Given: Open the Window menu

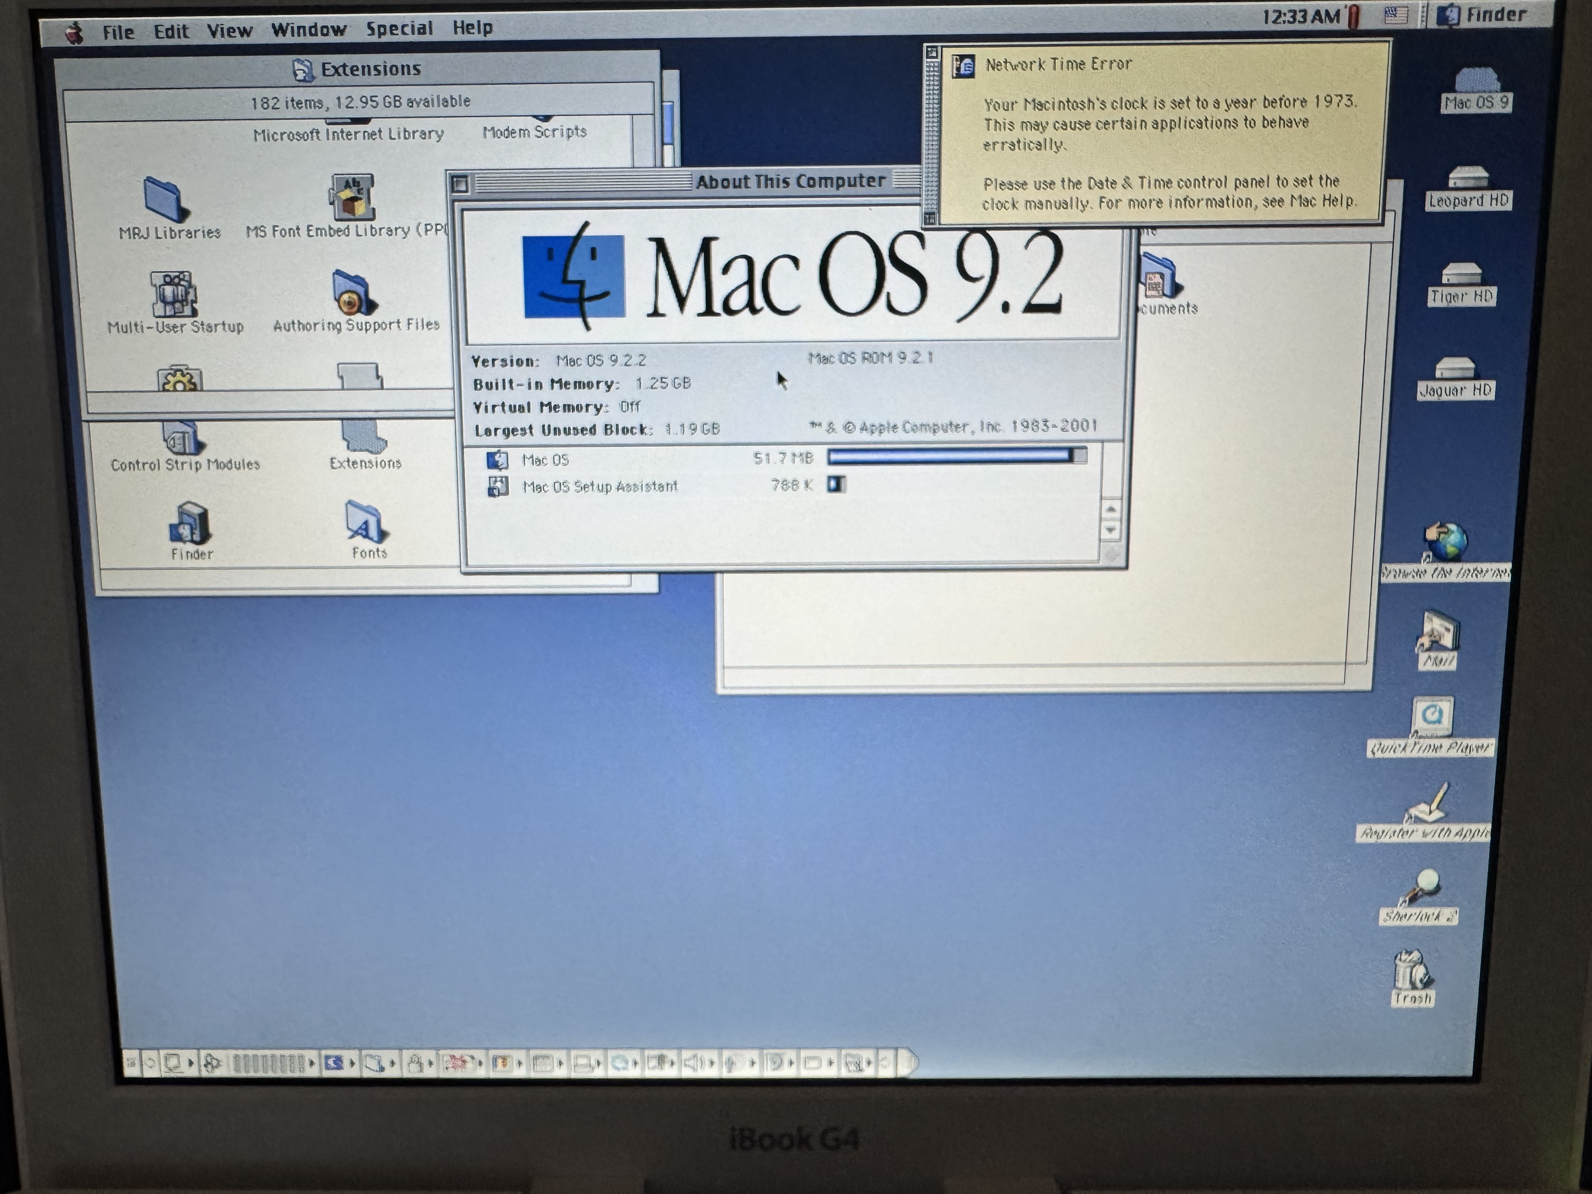Looking at the screenshot, I should point(309,30).
